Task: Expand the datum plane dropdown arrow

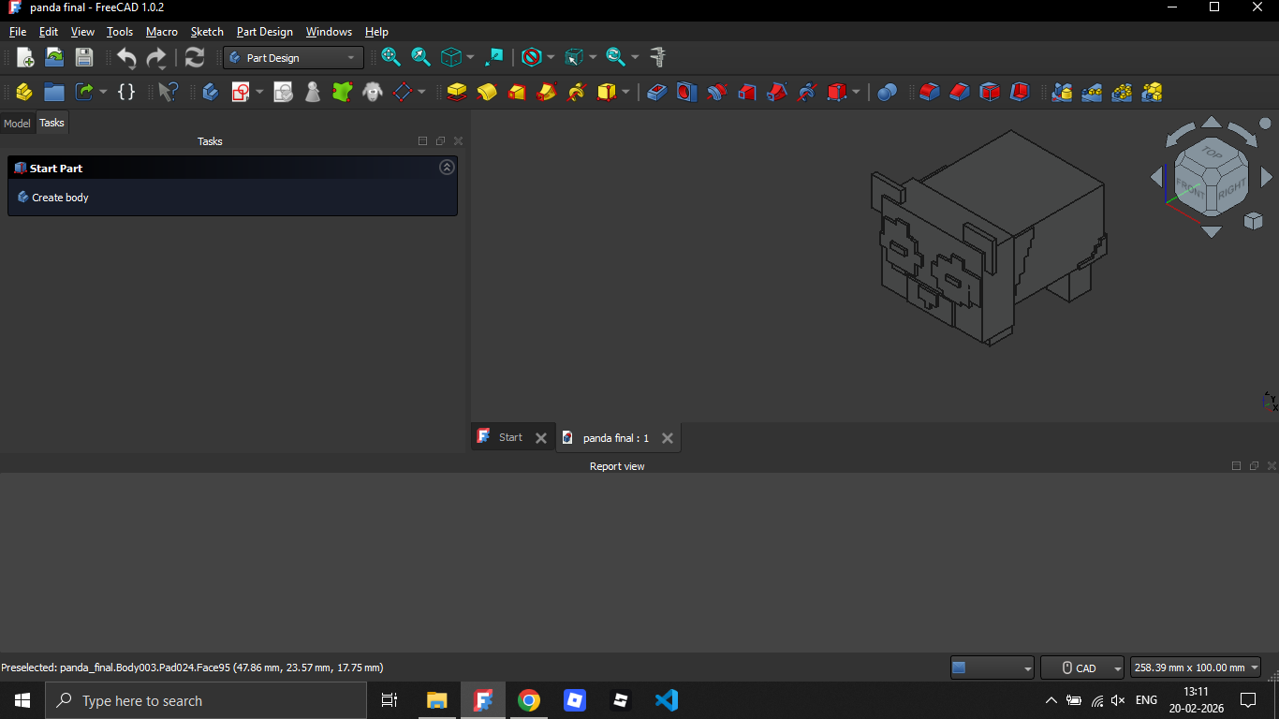Action: [421, 92]
